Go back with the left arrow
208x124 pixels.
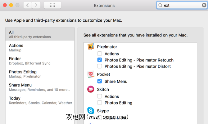(28, 5)
